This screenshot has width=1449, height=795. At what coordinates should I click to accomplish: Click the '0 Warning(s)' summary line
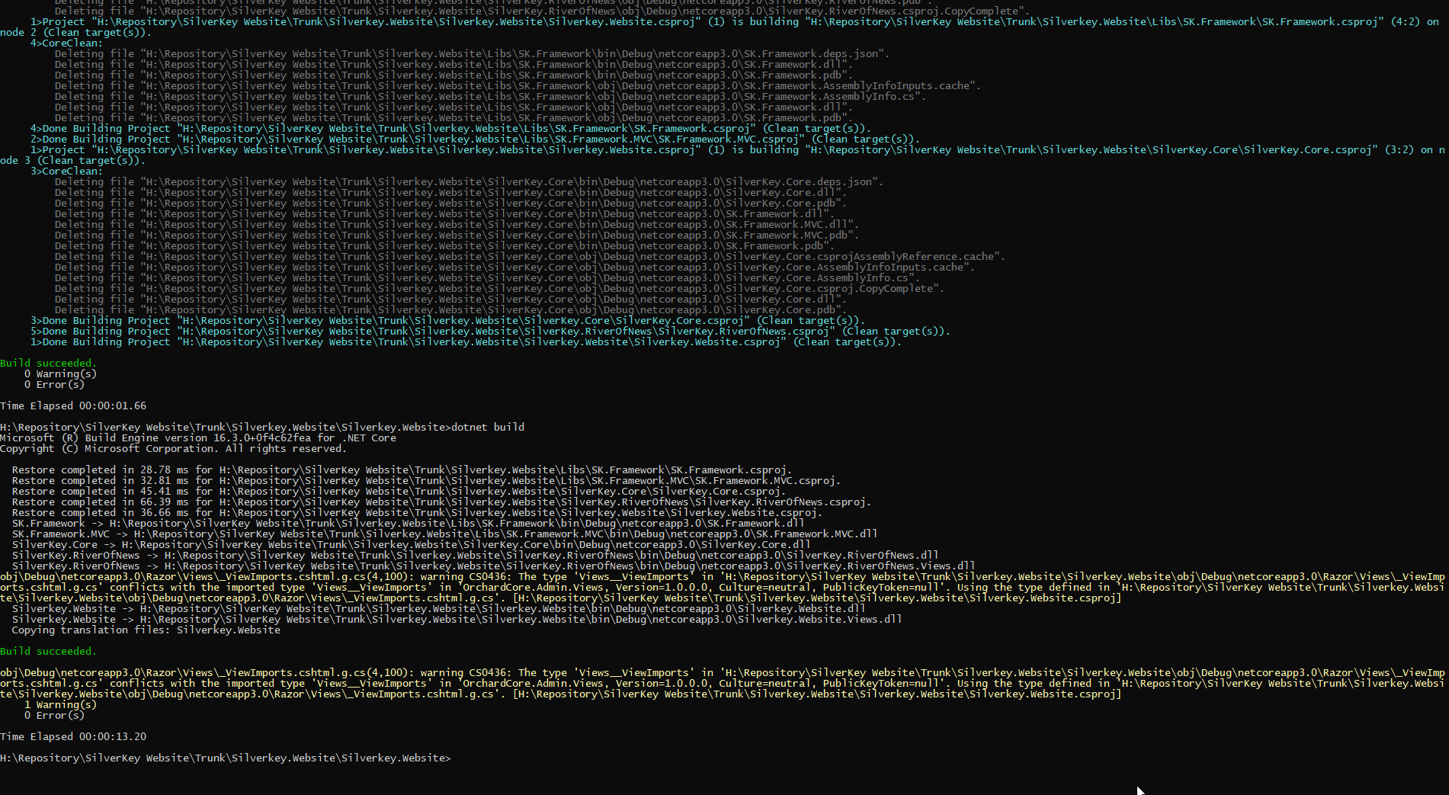61,374
